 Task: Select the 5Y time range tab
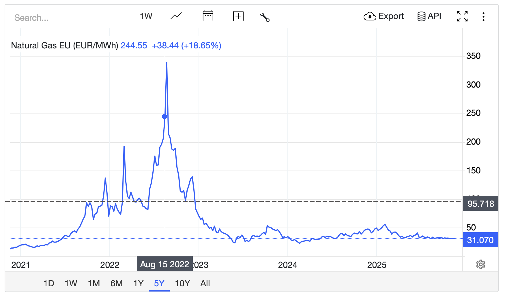click(x=159, y=283)
